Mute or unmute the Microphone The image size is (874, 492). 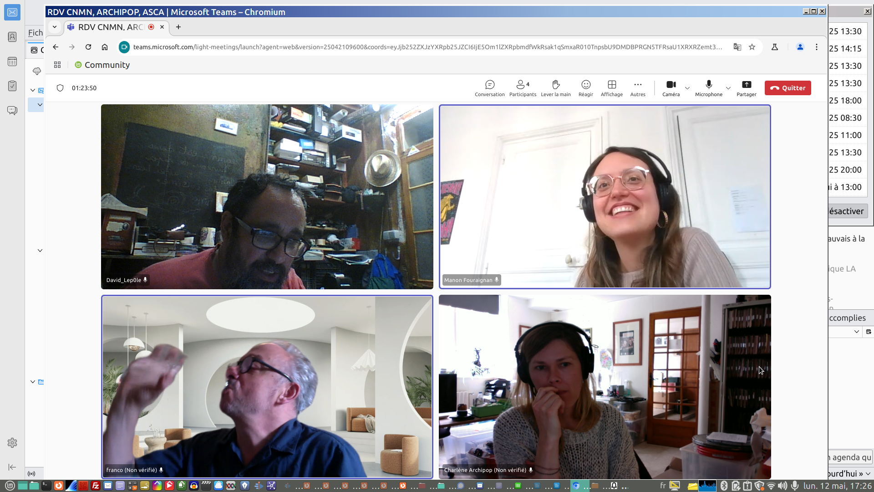coord(708,88)
